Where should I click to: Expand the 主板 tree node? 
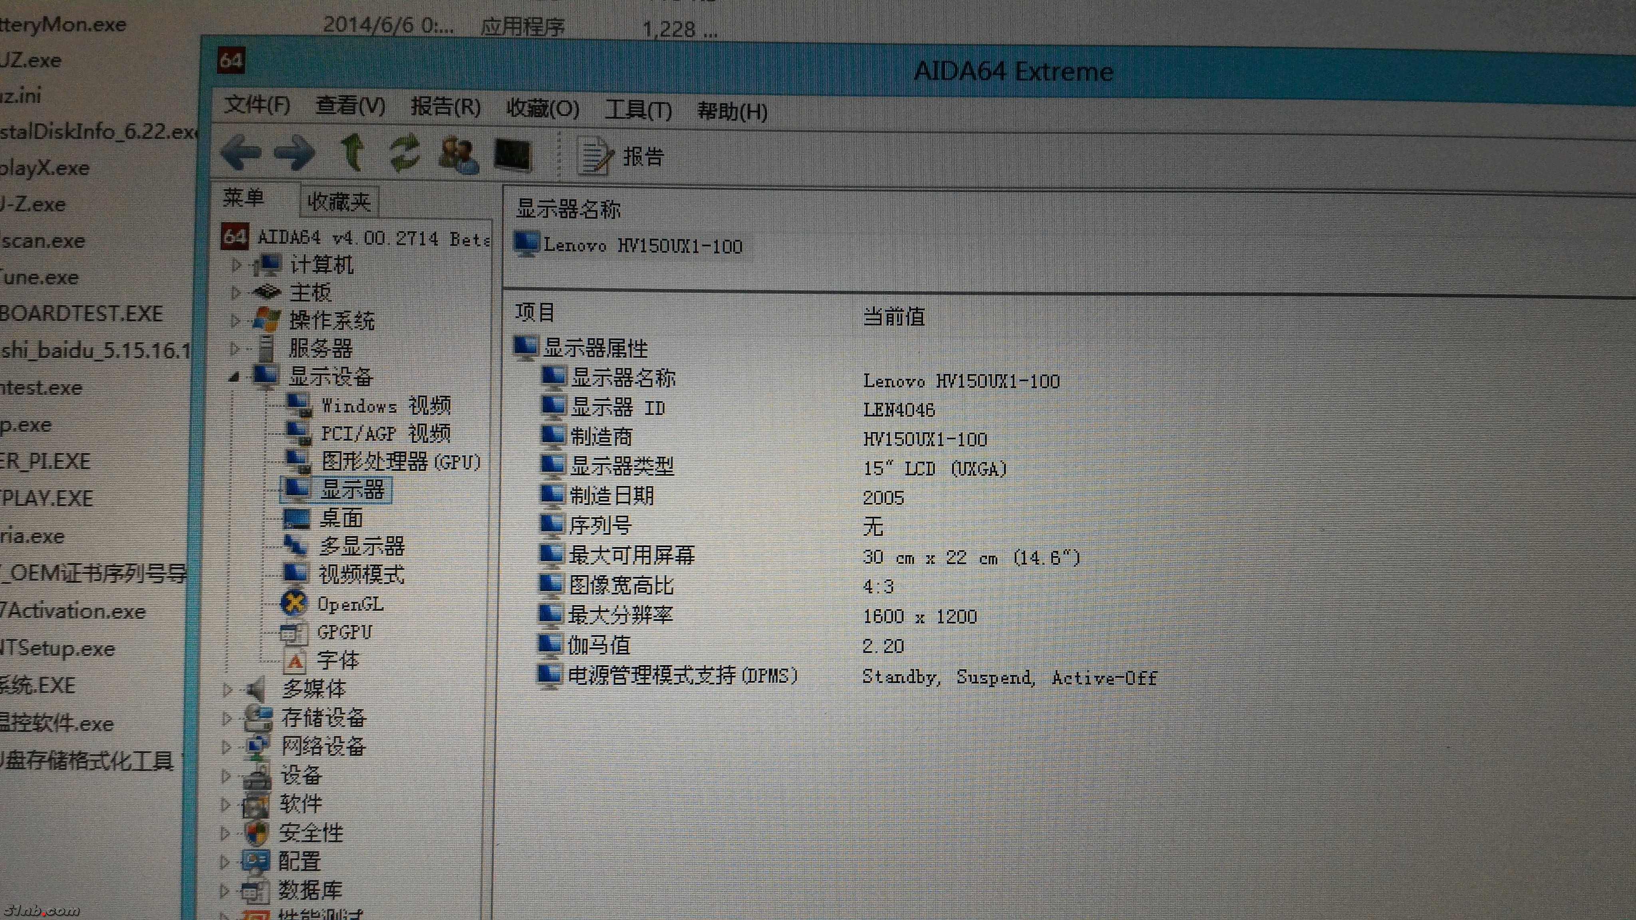point(236,293)
